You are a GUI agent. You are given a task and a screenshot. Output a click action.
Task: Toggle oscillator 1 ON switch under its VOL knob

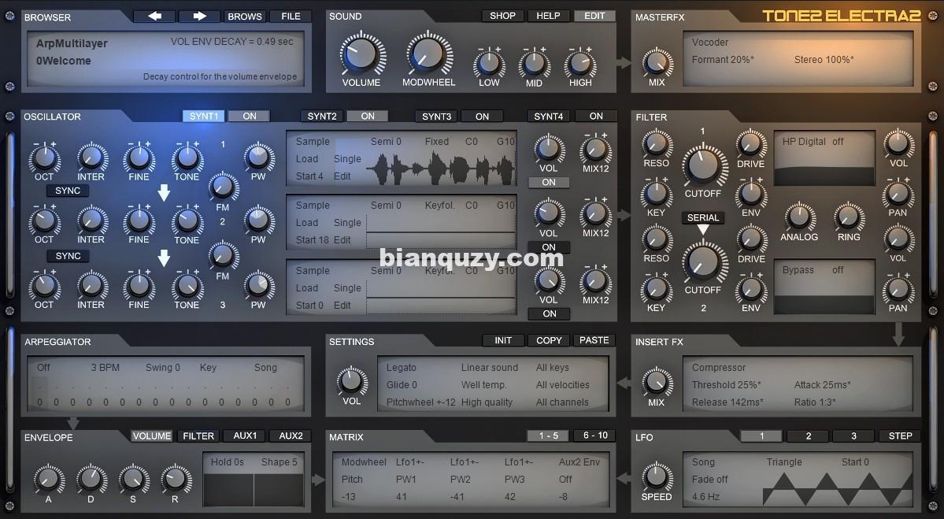(x=549, y=182)
